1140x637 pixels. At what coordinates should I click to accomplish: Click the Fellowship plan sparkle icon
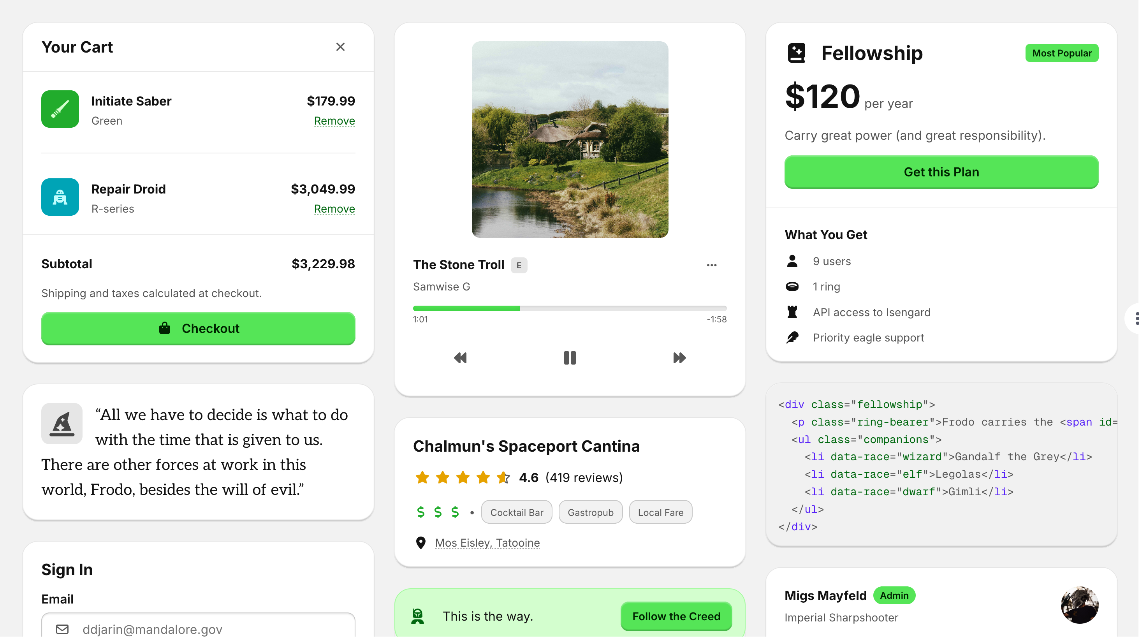(x=796, y=53)
